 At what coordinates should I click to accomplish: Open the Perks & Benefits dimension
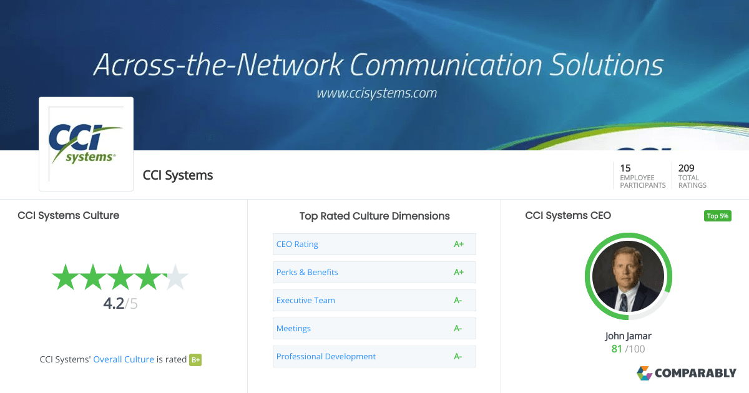click(307, 272)
